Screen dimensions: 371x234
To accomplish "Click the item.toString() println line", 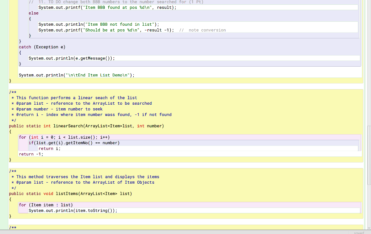I will coord(72,210).
